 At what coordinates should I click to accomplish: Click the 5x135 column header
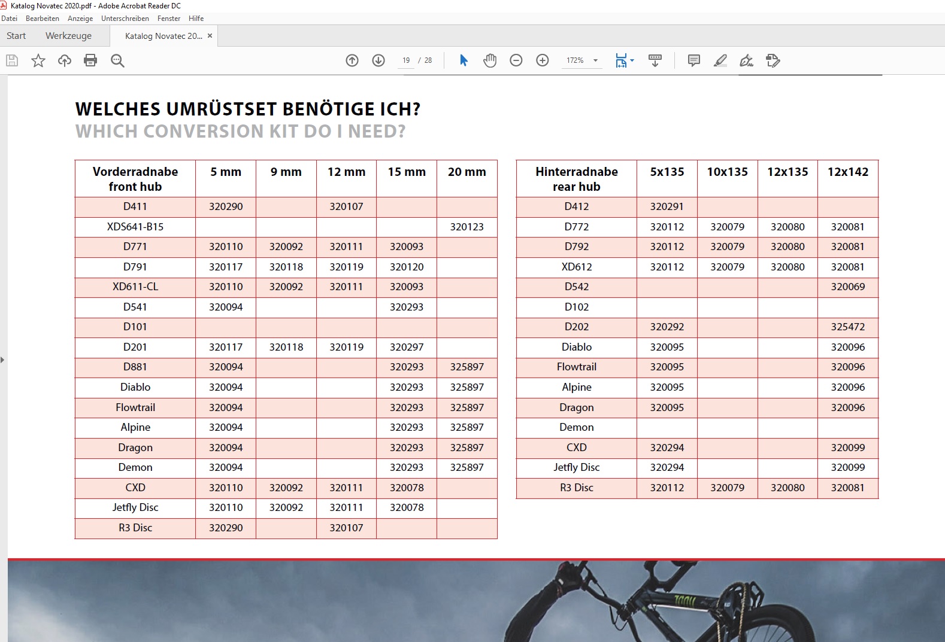click(667, 172)
